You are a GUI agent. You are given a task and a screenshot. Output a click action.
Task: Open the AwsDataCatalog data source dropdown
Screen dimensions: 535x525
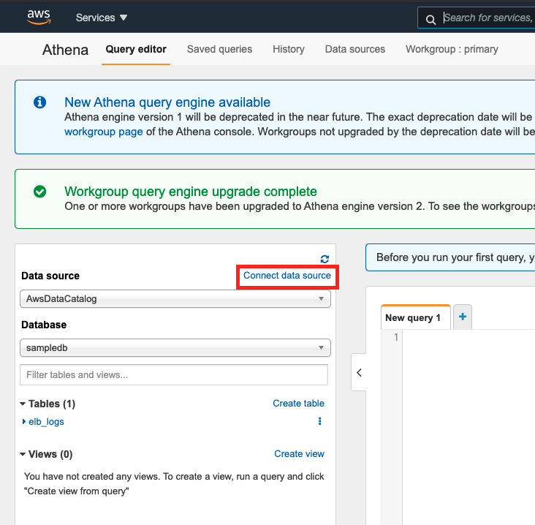(x=175, y=298)
